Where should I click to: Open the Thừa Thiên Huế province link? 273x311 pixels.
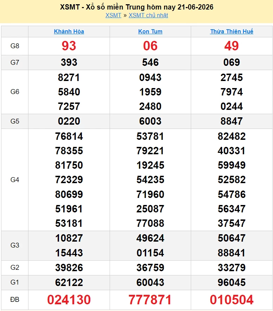tap(232, 31)
